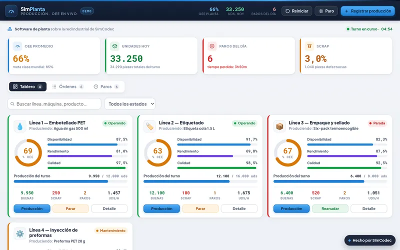The height and width of the screenshot is (250, 400).
Task: Click Producción button on Línea 1
Action: [x=32, y=208]
